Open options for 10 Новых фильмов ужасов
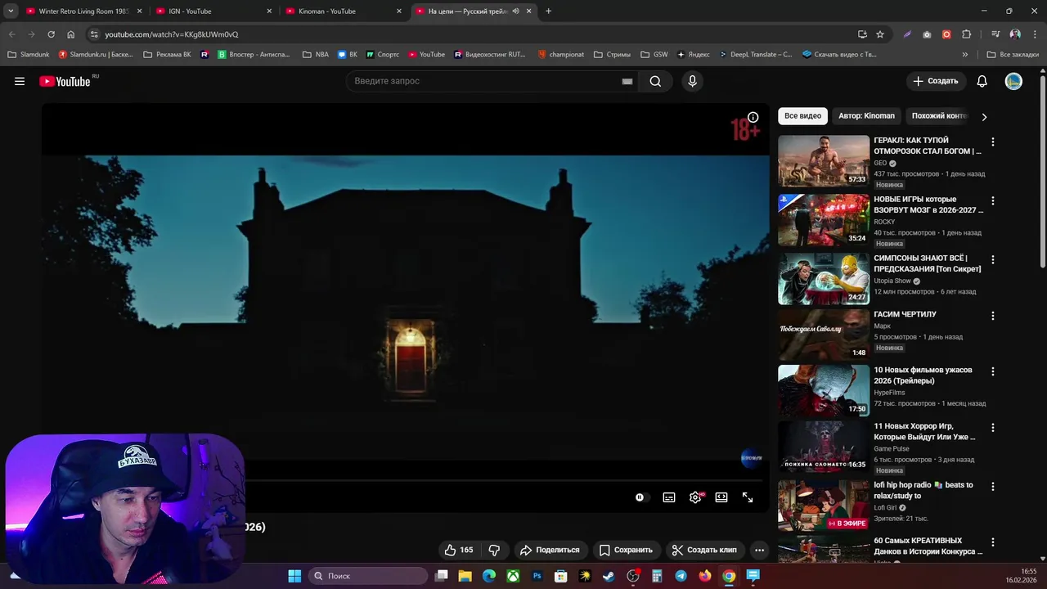The image size is (1047, 589). [x=993, y=371]
